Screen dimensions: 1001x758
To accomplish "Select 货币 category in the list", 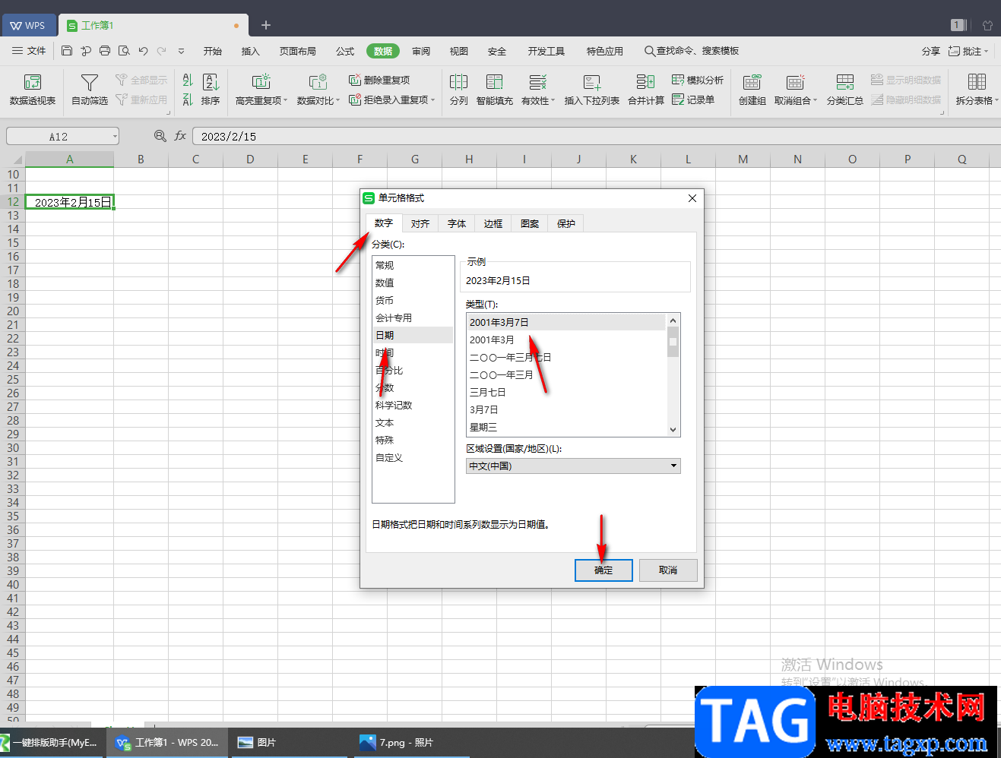I will [x=413, y=300].
